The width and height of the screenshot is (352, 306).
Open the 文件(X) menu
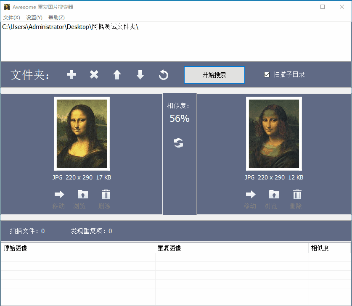pos(12,18)
